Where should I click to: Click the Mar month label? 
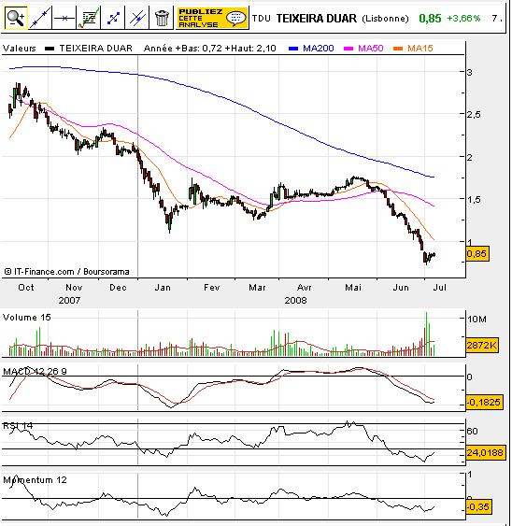tap(257, 288)
